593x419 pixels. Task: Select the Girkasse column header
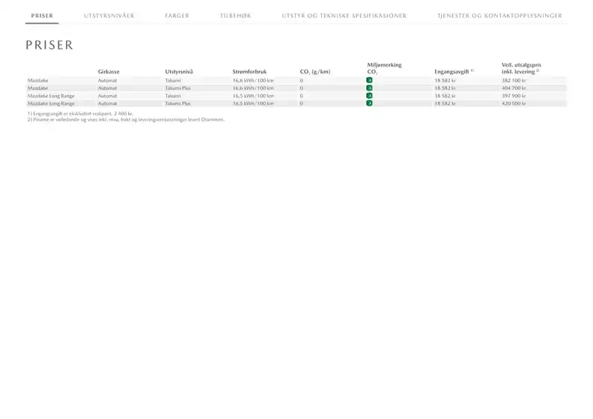pos(109,72)
